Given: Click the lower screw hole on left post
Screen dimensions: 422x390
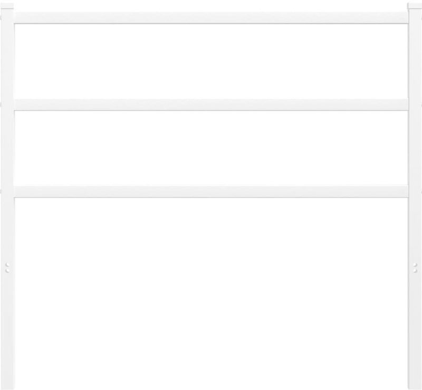Looking at the screenshot, I should click(7, 270).
